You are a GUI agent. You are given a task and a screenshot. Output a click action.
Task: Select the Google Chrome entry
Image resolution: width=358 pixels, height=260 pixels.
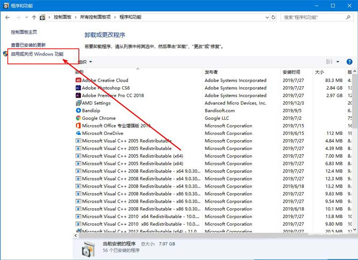pyautogui.click(x=98, y=118)
